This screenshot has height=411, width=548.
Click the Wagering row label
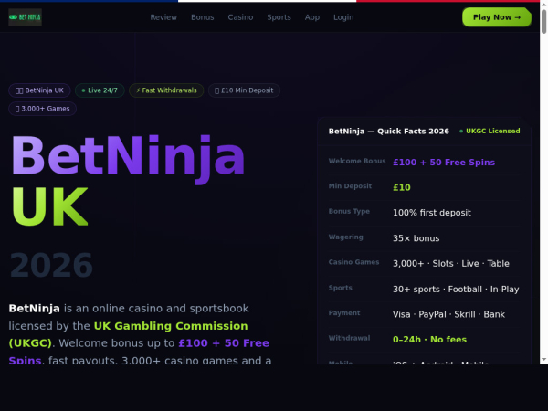pos(345,237)
